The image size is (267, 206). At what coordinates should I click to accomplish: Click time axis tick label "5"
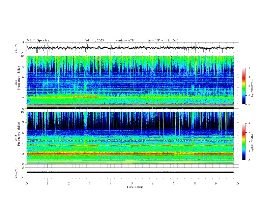pos(132,183)
